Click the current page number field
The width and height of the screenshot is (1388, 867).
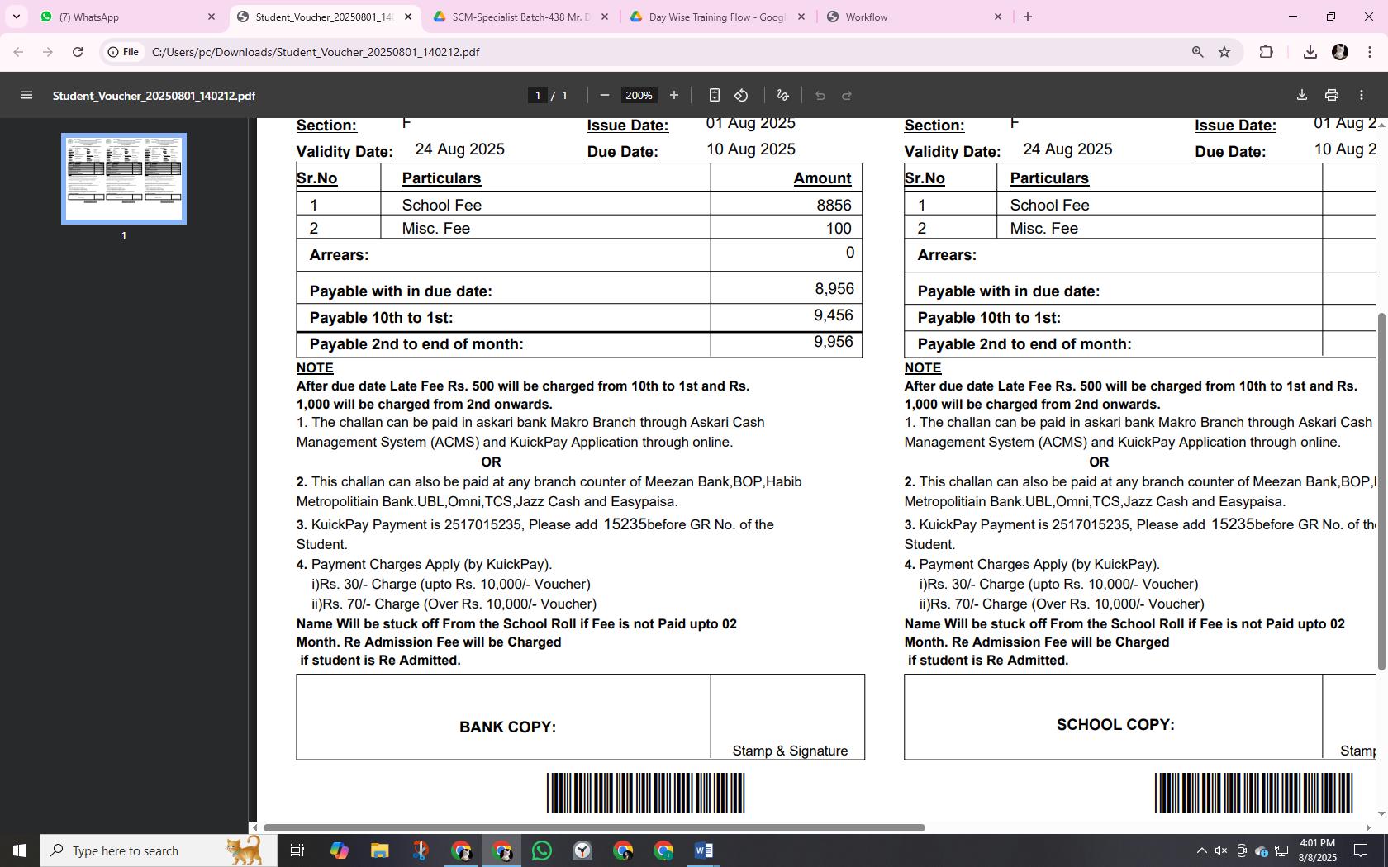538,96
